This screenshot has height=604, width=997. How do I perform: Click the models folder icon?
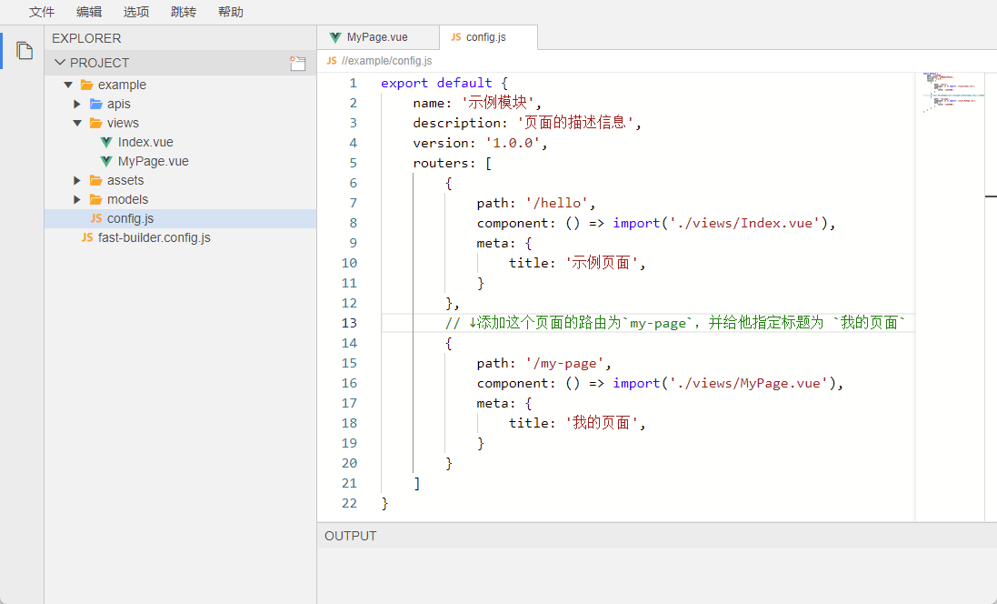point(95,199)
